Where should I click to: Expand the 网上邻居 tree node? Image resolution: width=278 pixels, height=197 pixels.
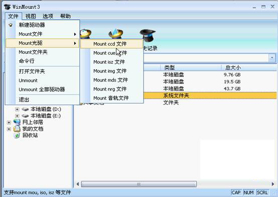(x=9, y=123)
